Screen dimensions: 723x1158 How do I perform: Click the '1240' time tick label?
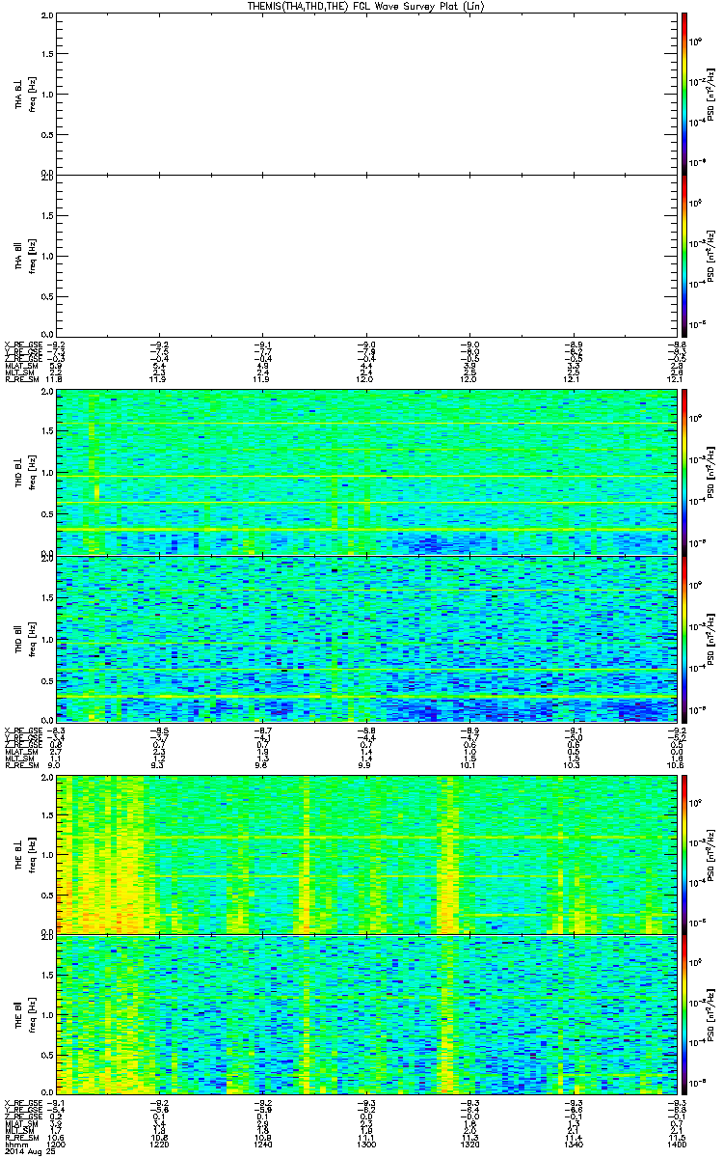coord(262,1143)
